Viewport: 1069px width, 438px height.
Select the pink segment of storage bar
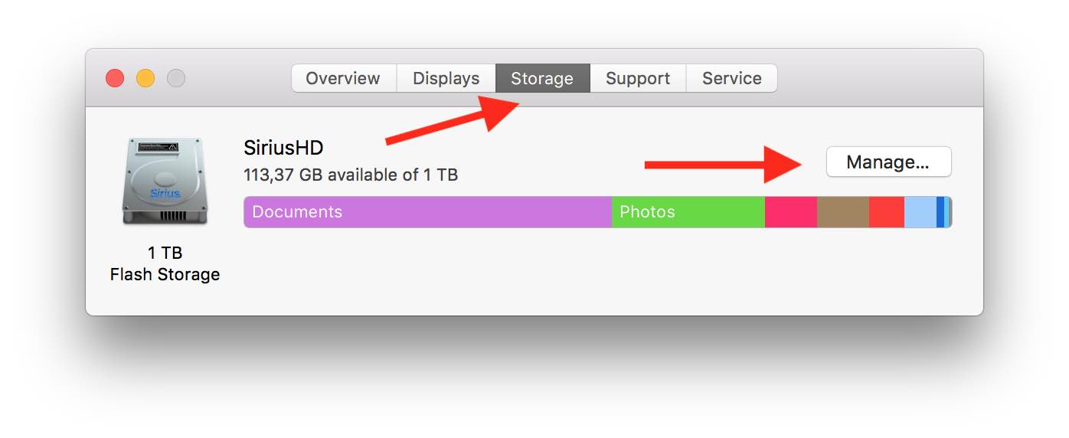coord(790,212)
